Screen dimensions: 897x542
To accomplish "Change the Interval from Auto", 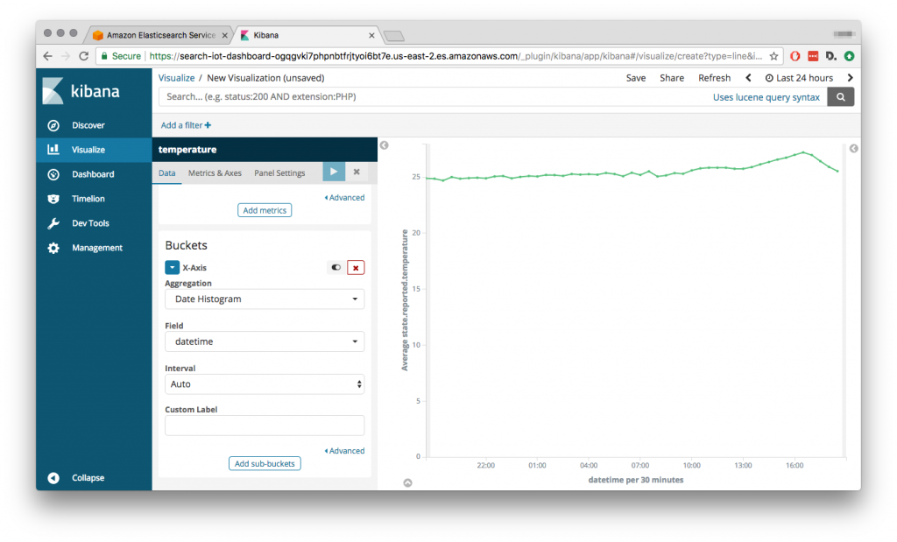I will point(265,384).
